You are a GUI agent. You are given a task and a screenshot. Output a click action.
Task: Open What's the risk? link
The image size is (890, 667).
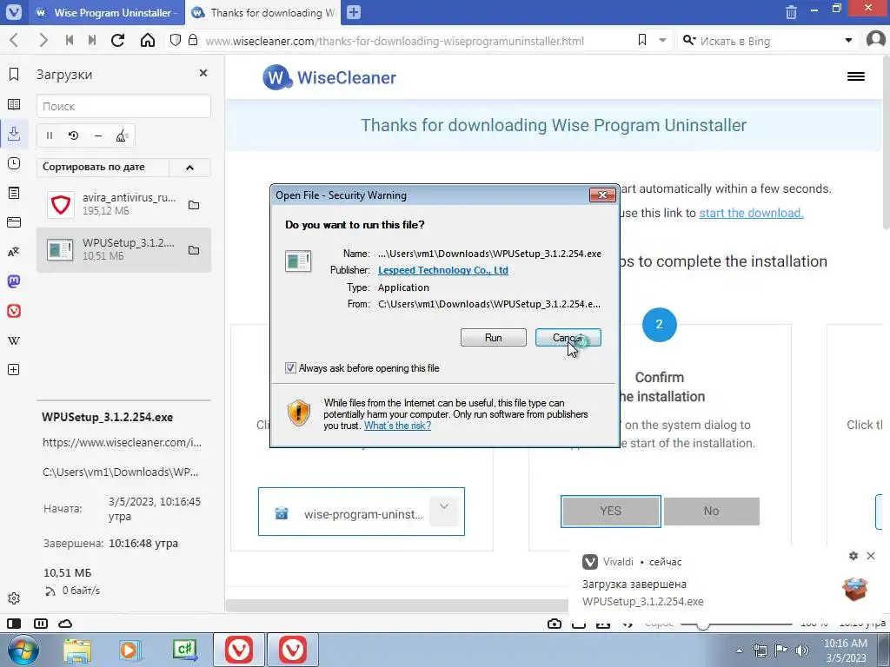tap(397, 426)
